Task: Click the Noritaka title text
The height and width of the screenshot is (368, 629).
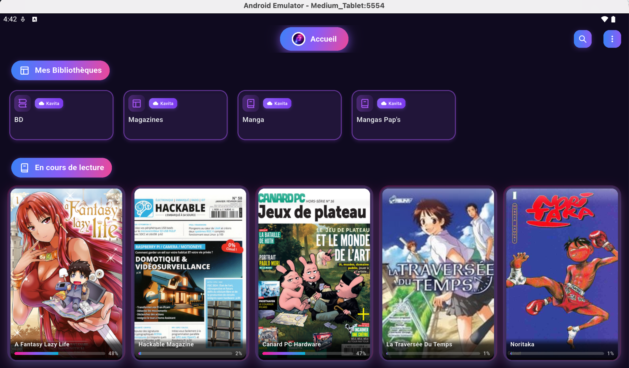Action: point(522,344)
